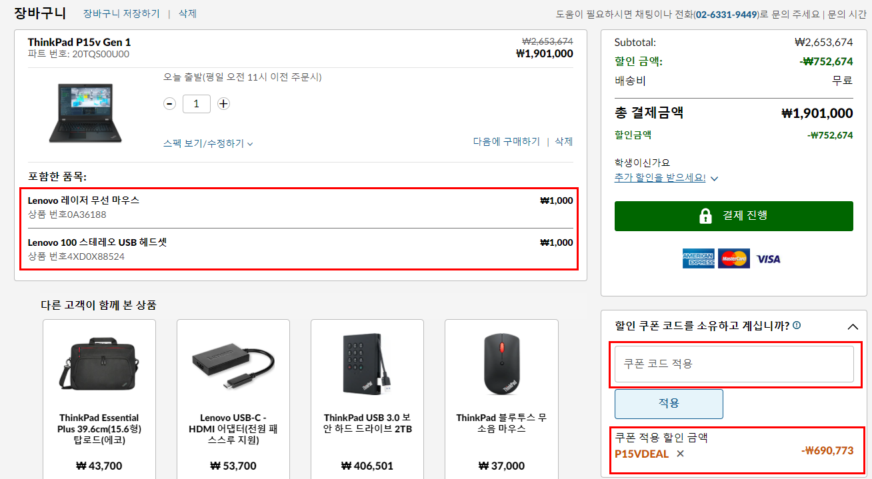Image resolution: width=872 pixels, height=479 pixels.
Task: Open the 문의 시간 link at top right
Action: [847, 14]
